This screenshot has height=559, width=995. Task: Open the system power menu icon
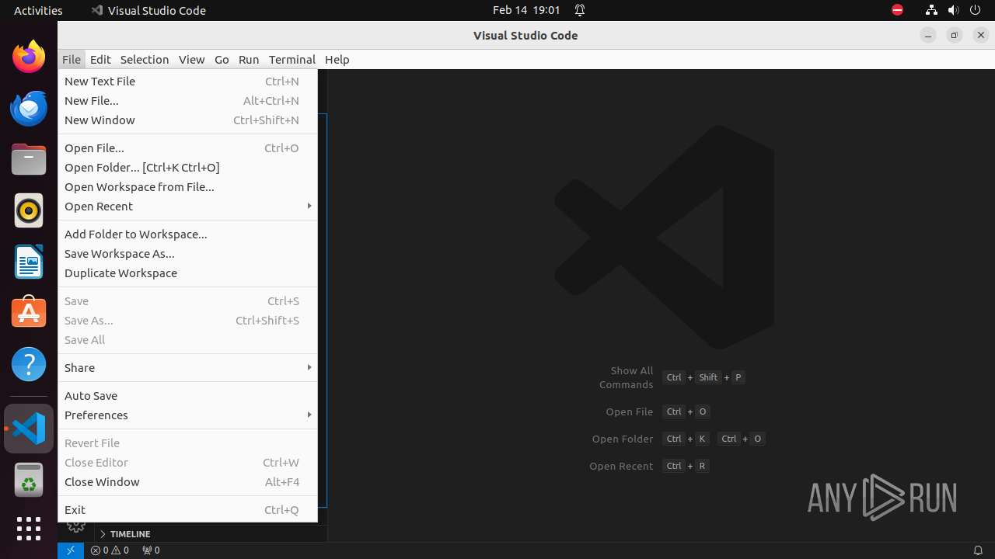976,10
